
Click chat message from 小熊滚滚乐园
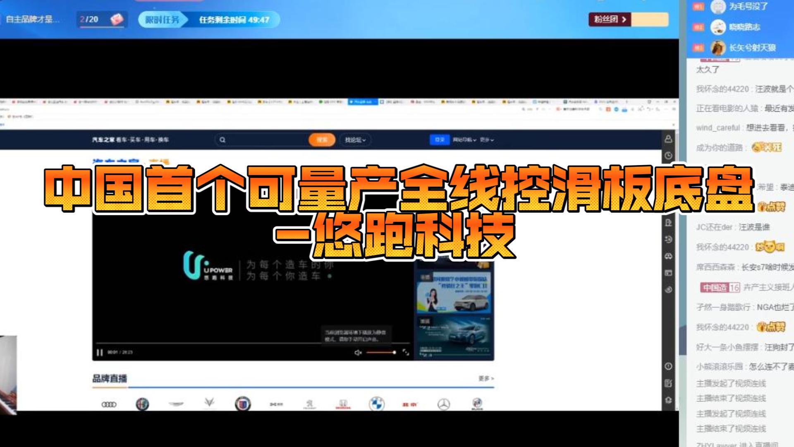[745, 366]
